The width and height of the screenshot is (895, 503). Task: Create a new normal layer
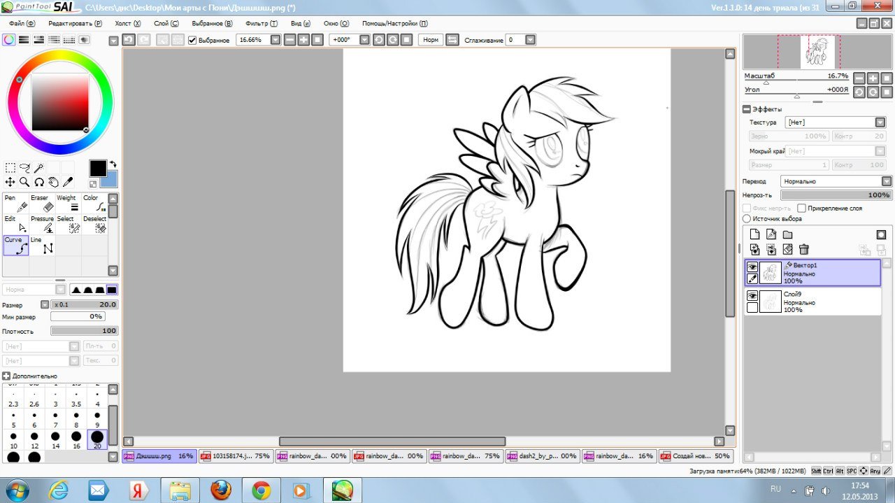754,234
